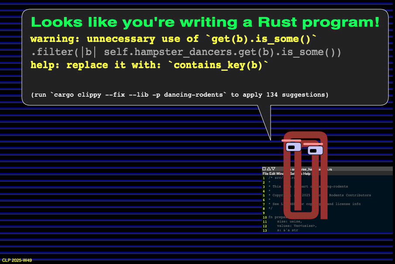Open the Help menu
Viewport: 395px width, 264px height.
click(307, 174)
